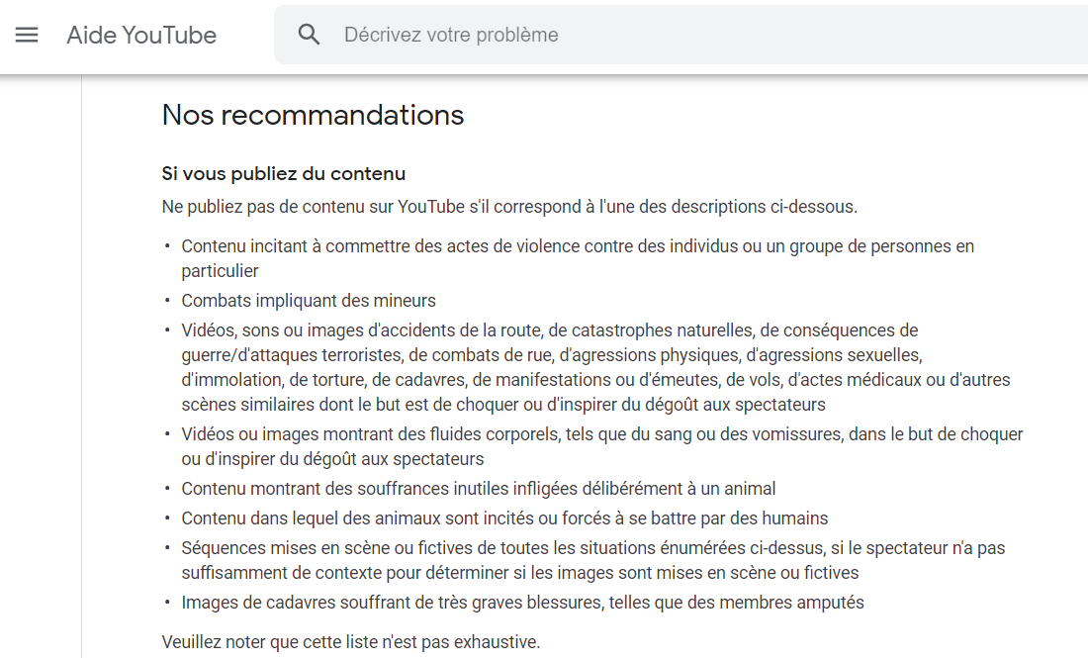
Task: Click the "Nos recommandations" heading
Action: (x=313, y=115)
